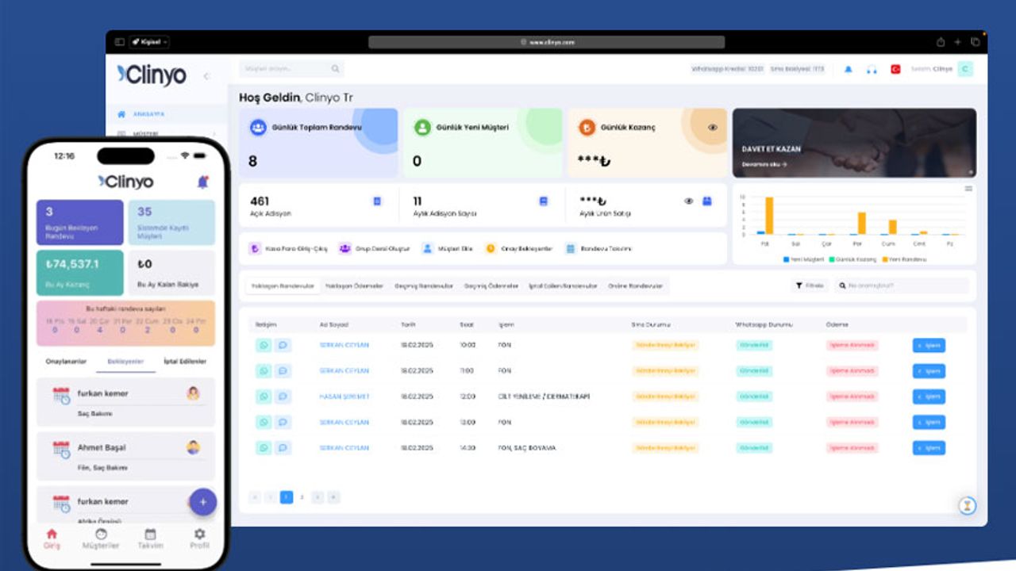Screen dimensions: 1016x571
Task: Open HASAN ŞİRMET customer link
Action: (344, 397)
